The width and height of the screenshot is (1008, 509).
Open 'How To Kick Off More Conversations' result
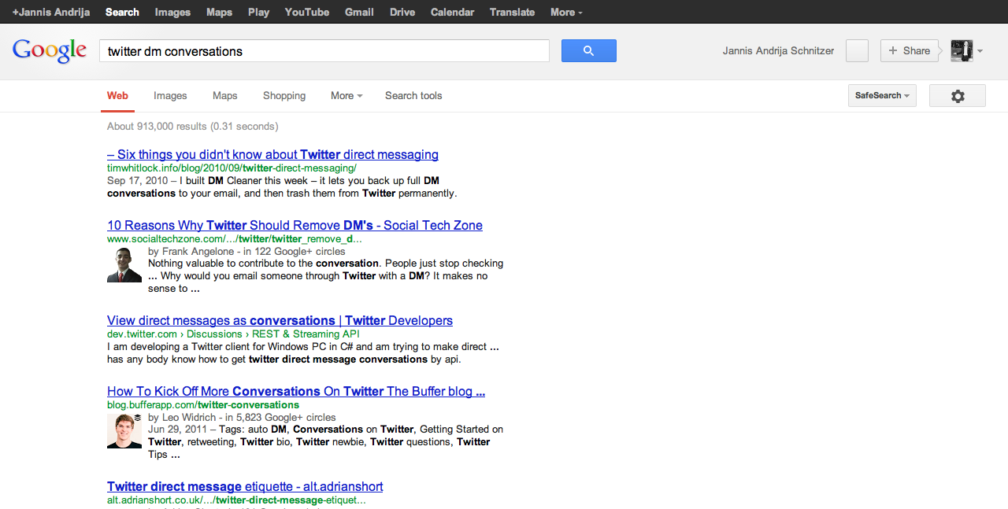tap(296, 392)
